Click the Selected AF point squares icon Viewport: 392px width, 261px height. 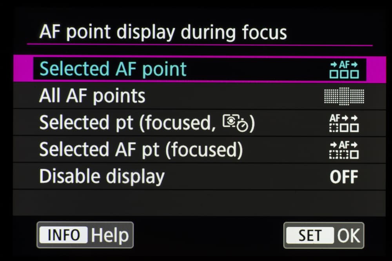(344, 69)
